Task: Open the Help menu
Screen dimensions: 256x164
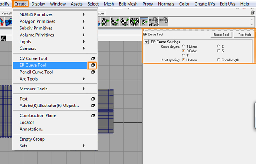Action: (244, 4)
